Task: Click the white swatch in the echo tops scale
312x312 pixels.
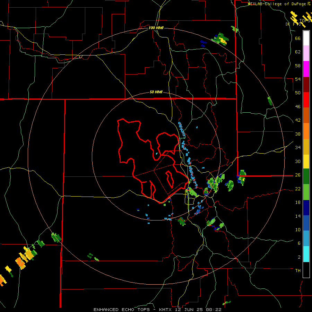Action: 306,38
